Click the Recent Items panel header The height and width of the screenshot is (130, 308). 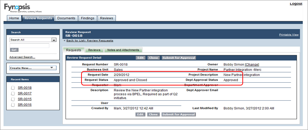33,79
